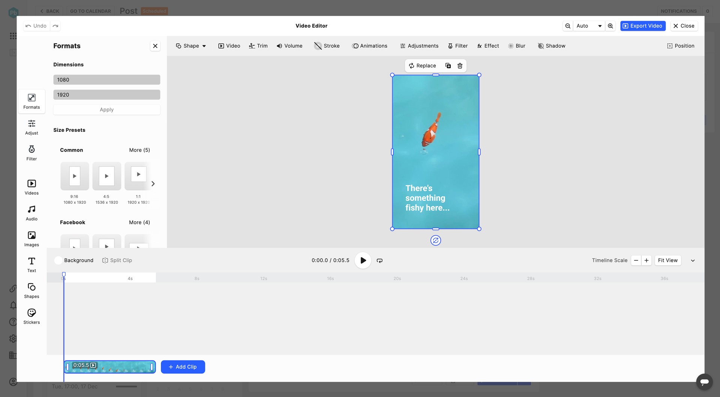This screenshot has width=720, height=397.
Task: Expand the Shape dropdown
Action: (x=191, y=46)
